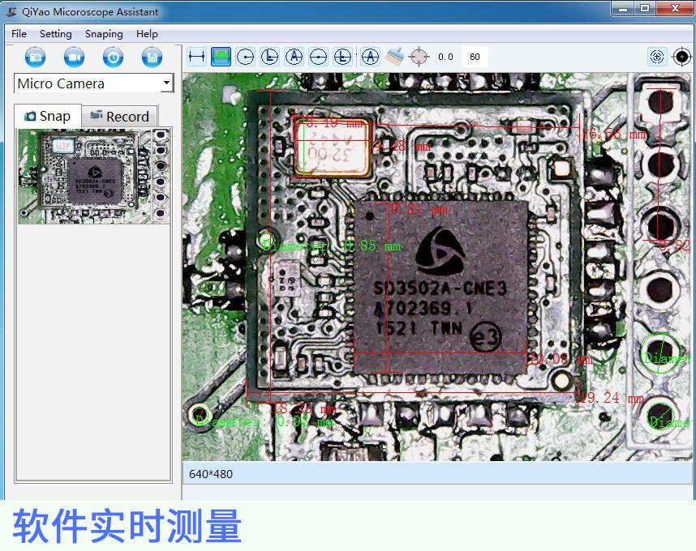Viewport: 696px width, 551px height.
Task: Click the field showing 60
Action: pyautogui.click(x=475, y=57)
